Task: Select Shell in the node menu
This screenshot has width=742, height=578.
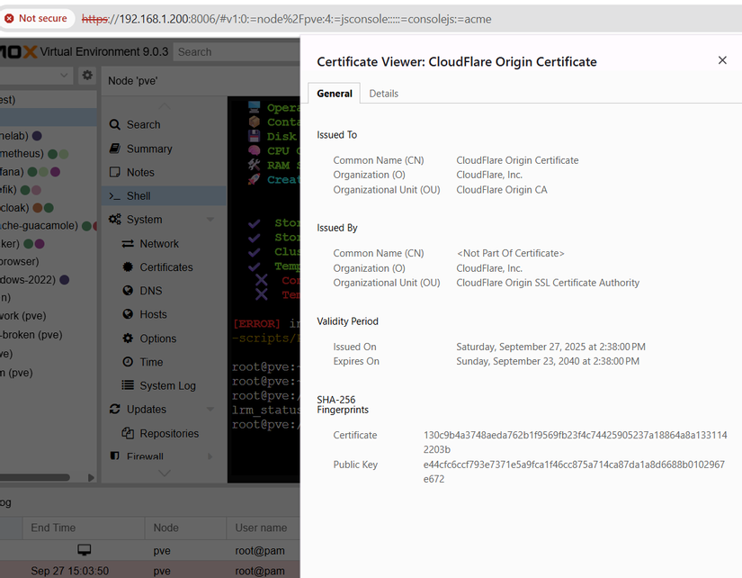Action: point(165,196)
